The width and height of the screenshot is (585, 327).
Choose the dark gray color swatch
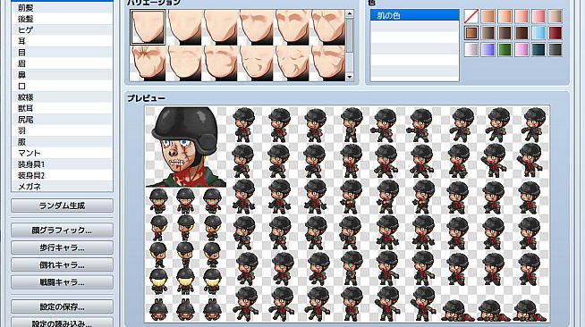(x=555, y=49)
